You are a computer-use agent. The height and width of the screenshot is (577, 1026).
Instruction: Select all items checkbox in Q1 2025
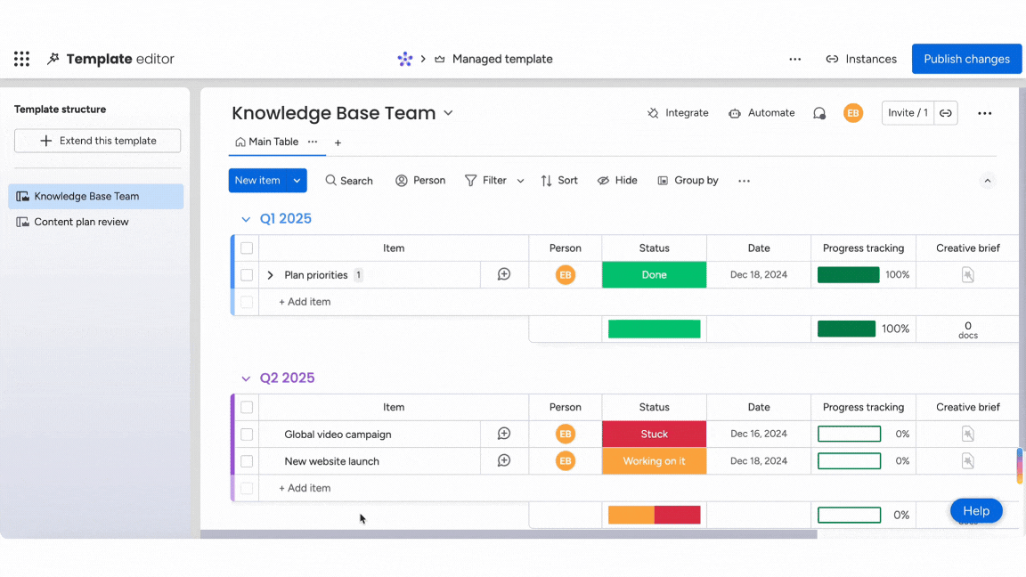(247, 248)
